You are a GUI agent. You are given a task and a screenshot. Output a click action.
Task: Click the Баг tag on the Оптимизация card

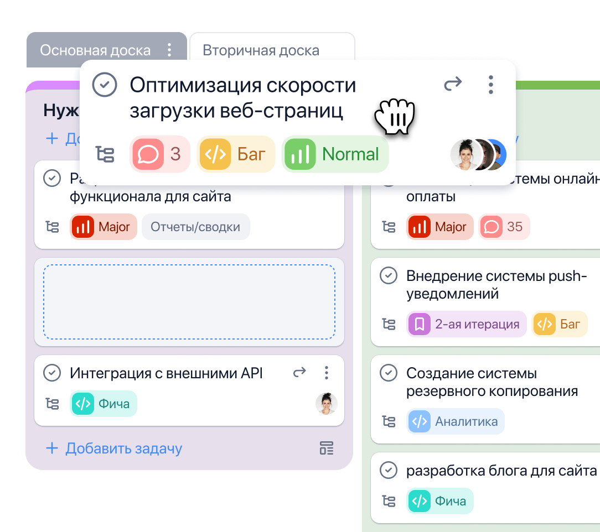236,154
